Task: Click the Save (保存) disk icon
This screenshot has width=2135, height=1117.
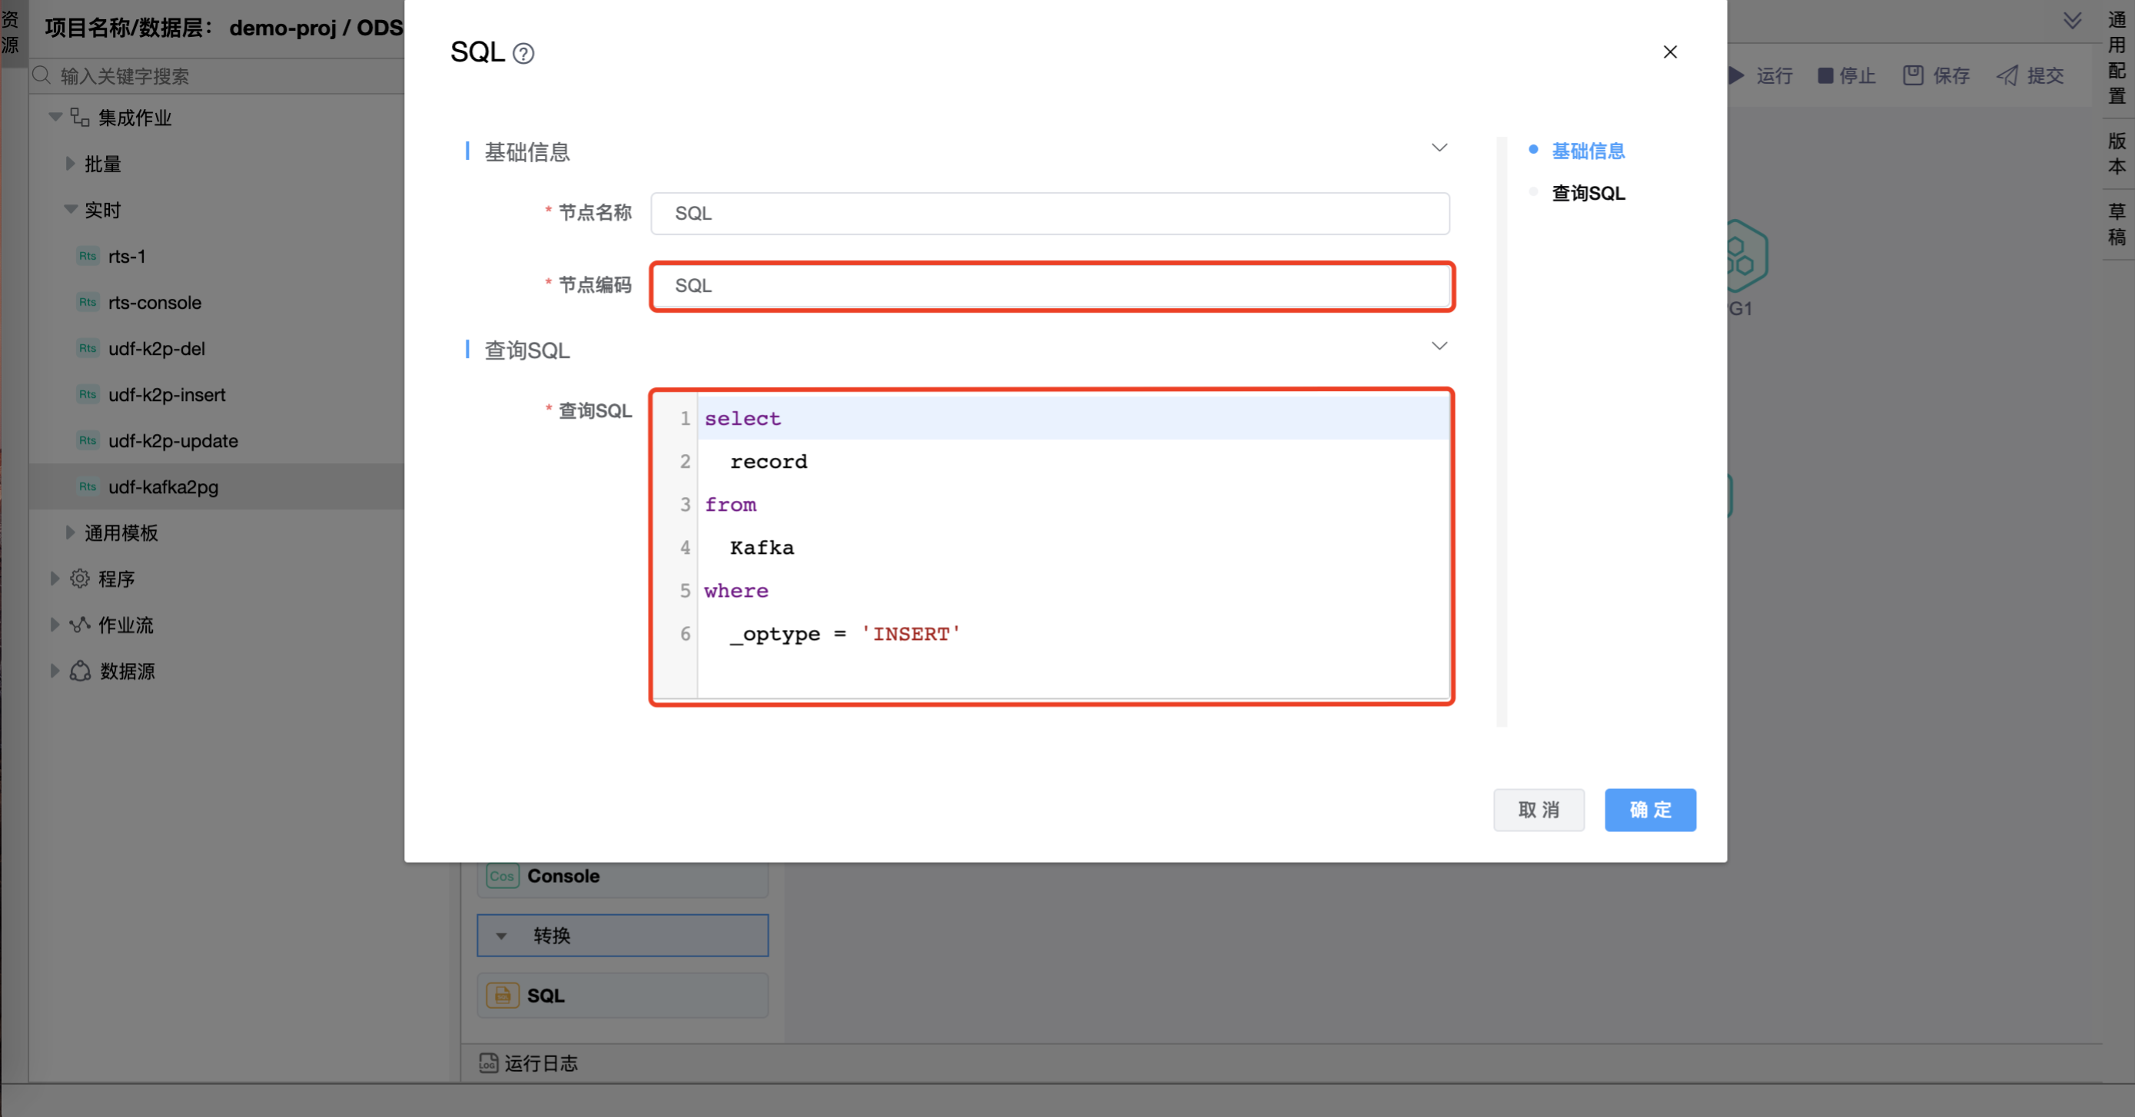Action: pos(1912,75)
